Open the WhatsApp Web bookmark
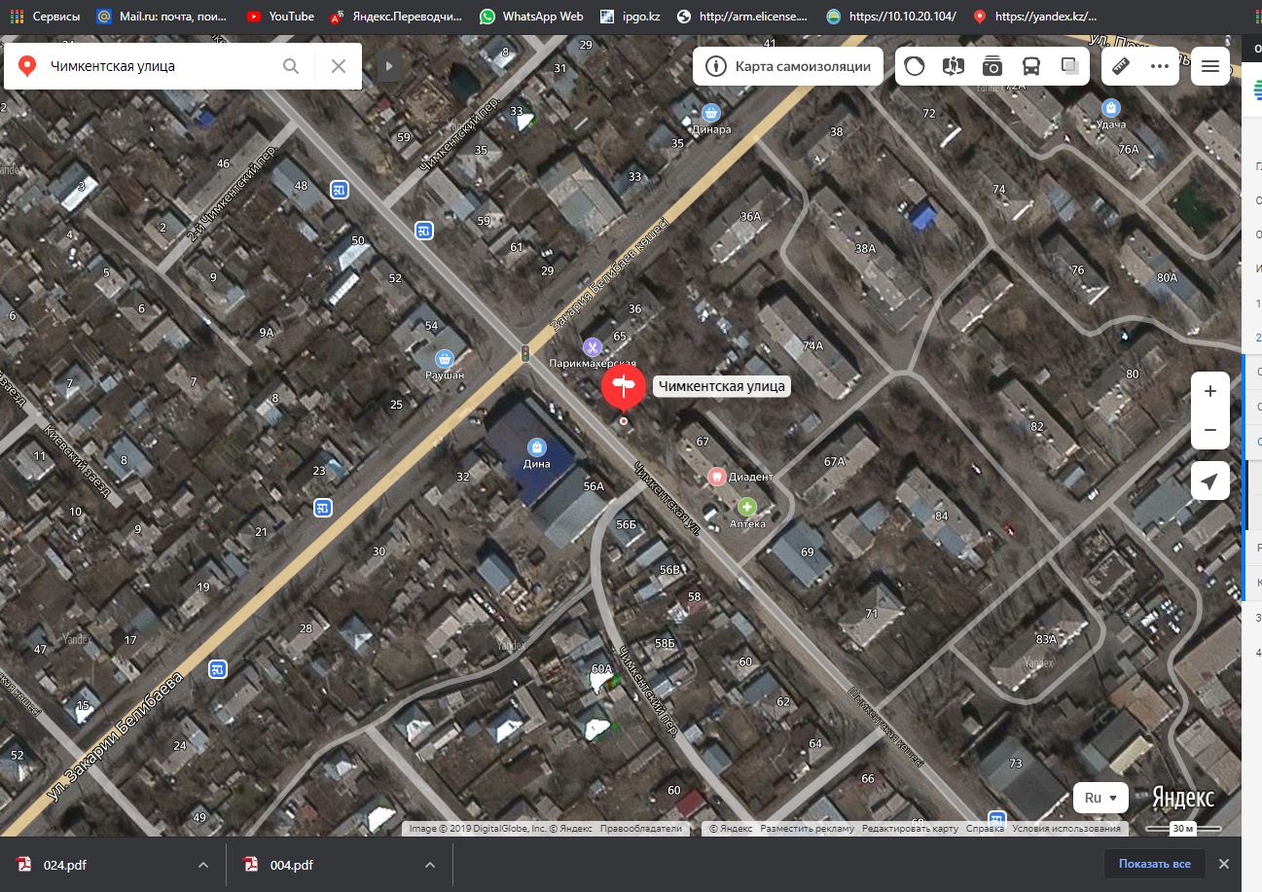The width and height of the screenshot is (1262, 892). tap(531, 17)
